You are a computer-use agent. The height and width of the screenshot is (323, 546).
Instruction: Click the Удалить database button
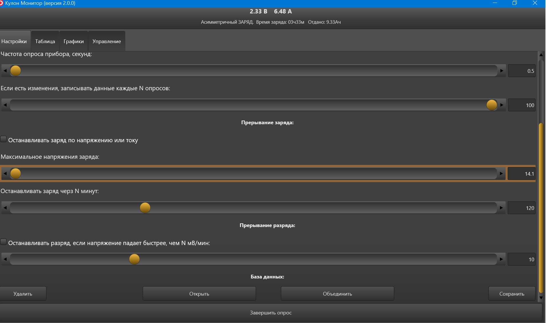(23, 294)
